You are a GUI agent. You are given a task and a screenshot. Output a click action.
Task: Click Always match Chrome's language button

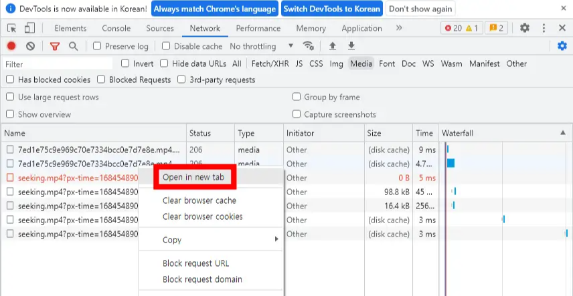215,9
